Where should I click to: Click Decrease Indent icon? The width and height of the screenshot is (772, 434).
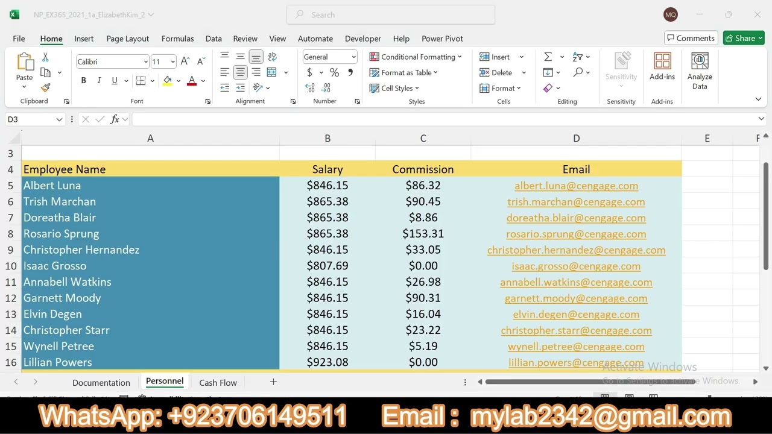(x=224, y=88)
